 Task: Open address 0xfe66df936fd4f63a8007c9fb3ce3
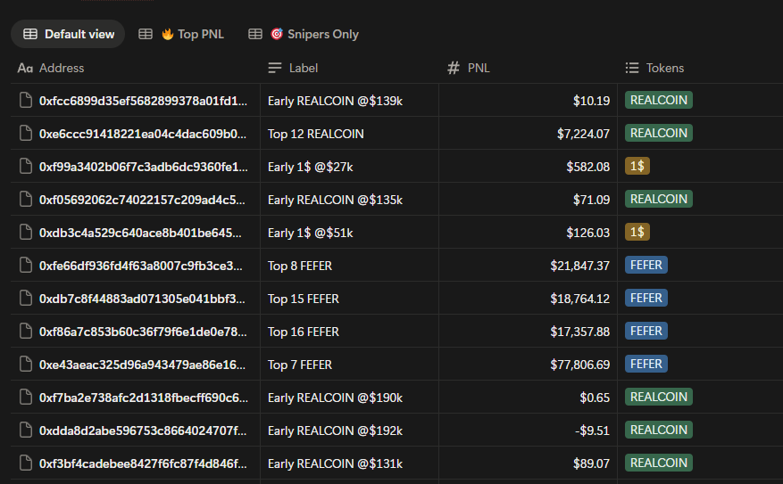(141, 266)
